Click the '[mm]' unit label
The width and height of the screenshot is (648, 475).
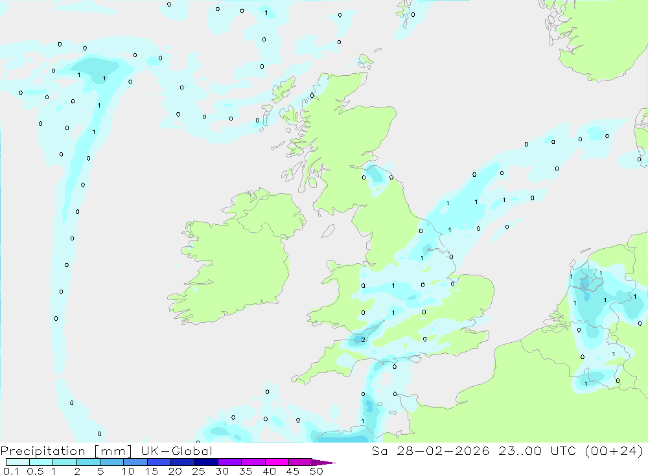coord(113,451)
